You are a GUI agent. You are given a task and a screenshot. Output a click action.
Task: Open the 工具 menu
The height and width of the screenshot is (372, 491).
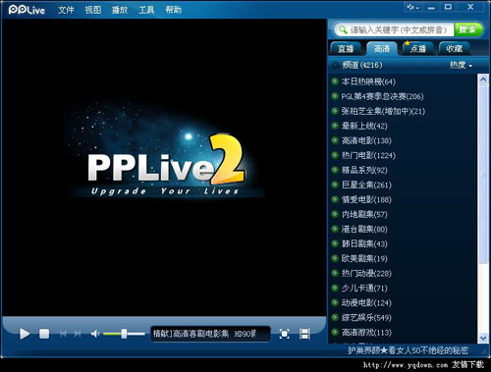tap(146, 10)
